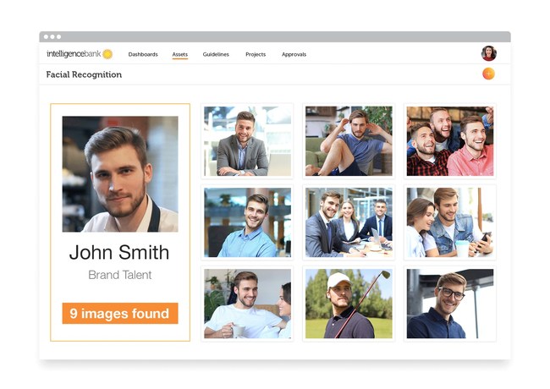Click the orange plus add button
This screenshot has width=550, height=389.
click(488, 74)
